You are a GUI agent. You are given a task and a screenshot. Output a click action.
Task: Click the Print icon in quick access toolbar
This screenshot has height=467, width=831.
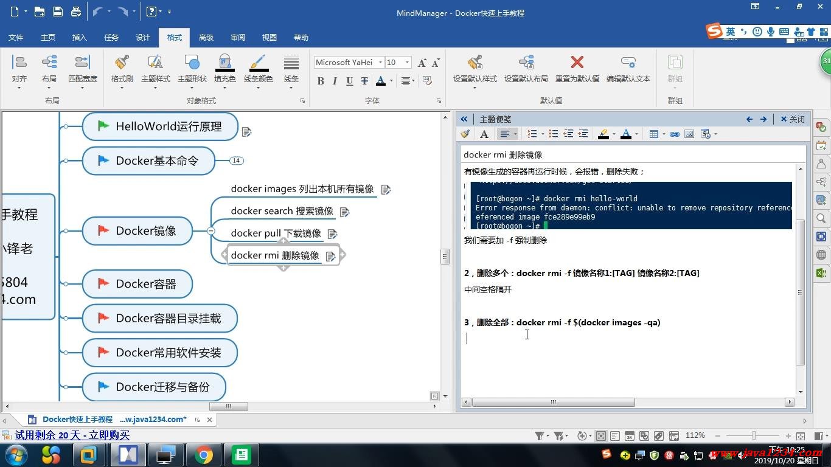[x=75, y=12]
